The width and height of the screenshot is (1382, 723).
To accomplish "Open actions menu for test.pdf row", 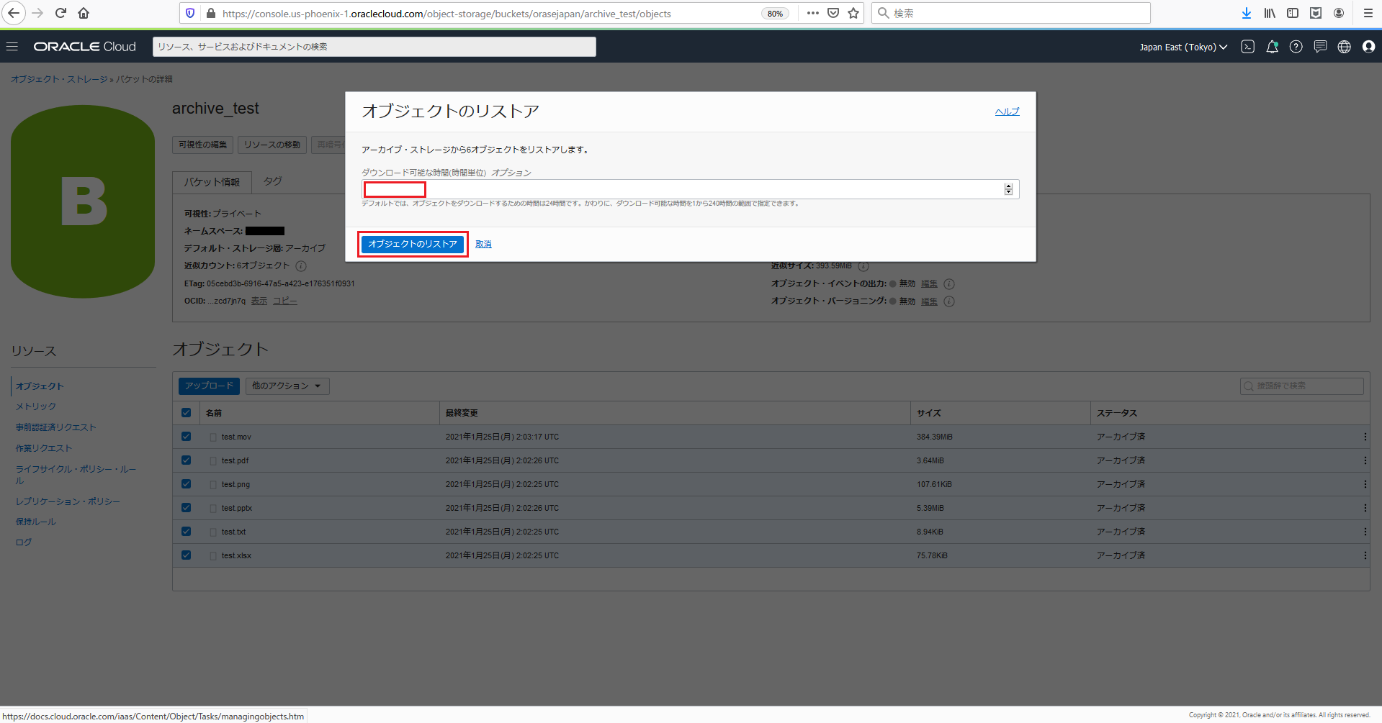I will coord(1365,460).
